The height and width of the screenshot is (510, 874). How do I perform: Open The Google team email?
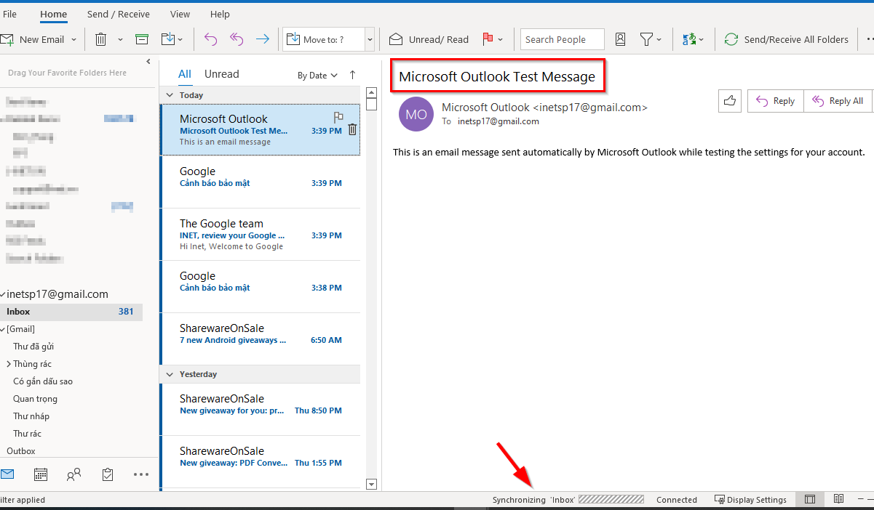(260, 235)
